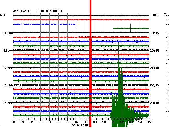The width and height of the screenshot is (170, 129).
Task: Click the "22:15" UTC time label
Action: click(155, 85)
